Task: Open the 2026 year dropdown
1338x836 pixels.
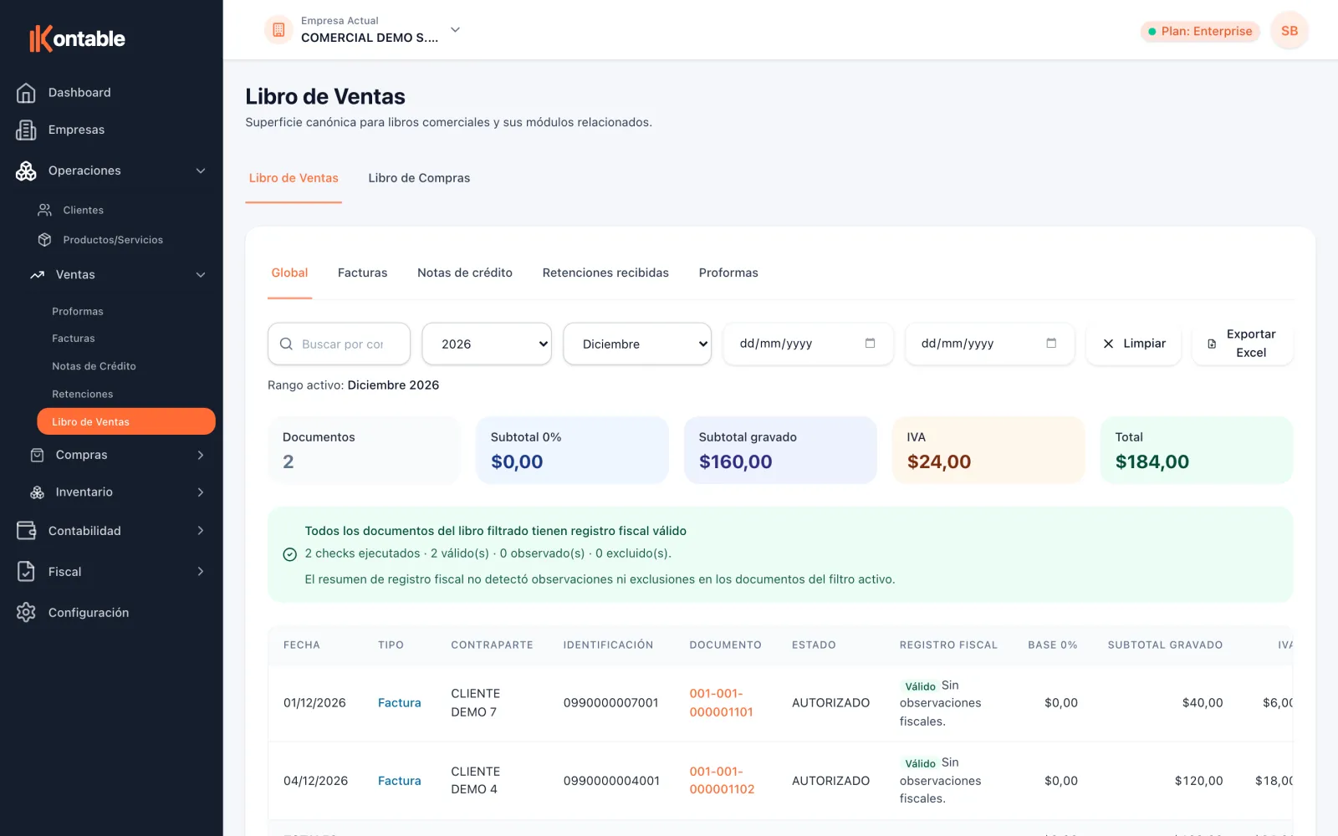Action: (x=487, y=344)
